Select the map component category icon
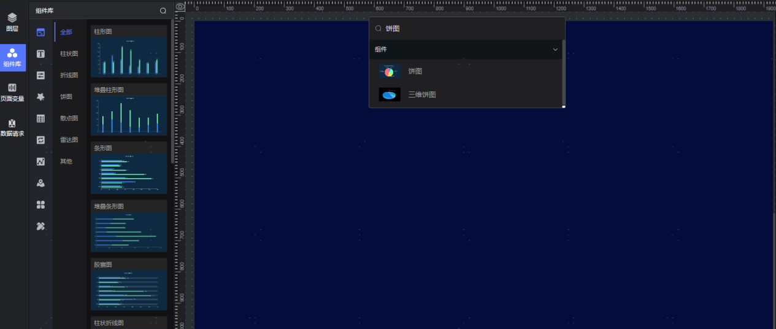The width and height of the screenshot is (776, 329). click(x=40, y=183)
